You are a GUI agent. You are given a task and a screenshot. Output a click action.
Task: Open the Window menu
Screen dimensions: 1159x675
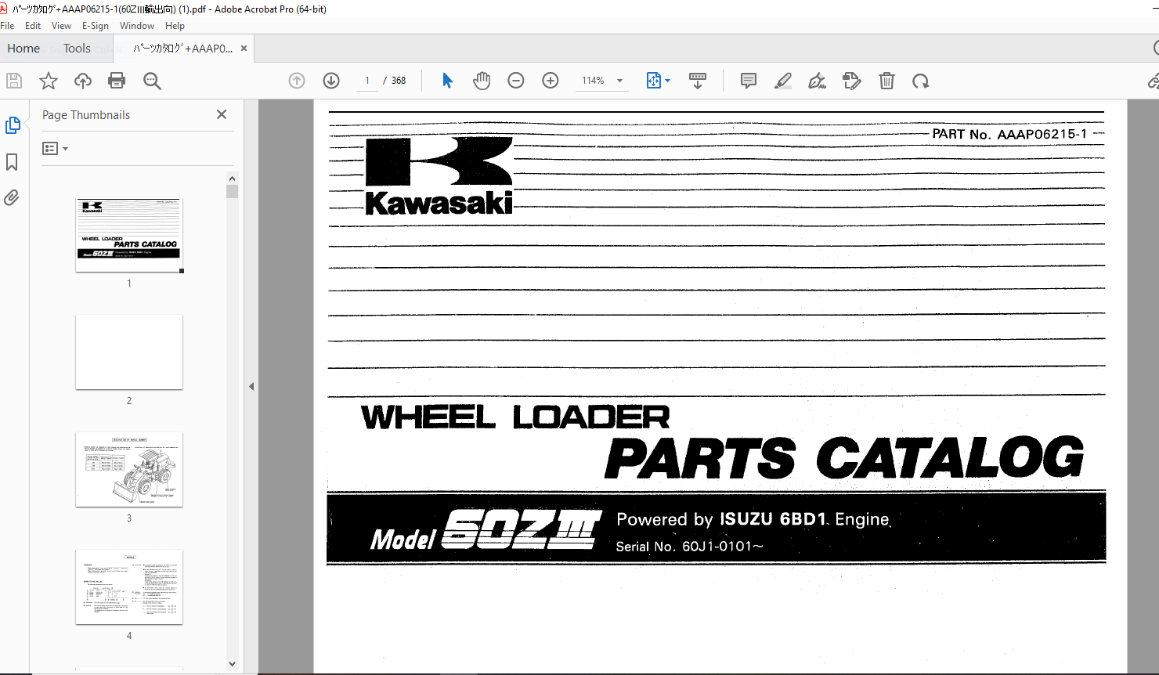[137, 26]
